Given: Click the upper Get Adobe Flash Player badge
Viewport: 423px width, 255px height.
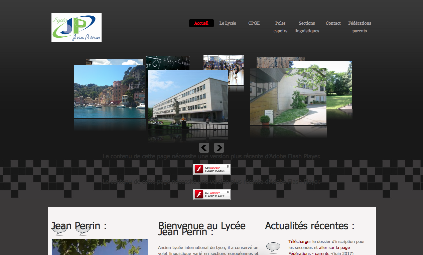Looking at the screenshot, I should point(212,169).
